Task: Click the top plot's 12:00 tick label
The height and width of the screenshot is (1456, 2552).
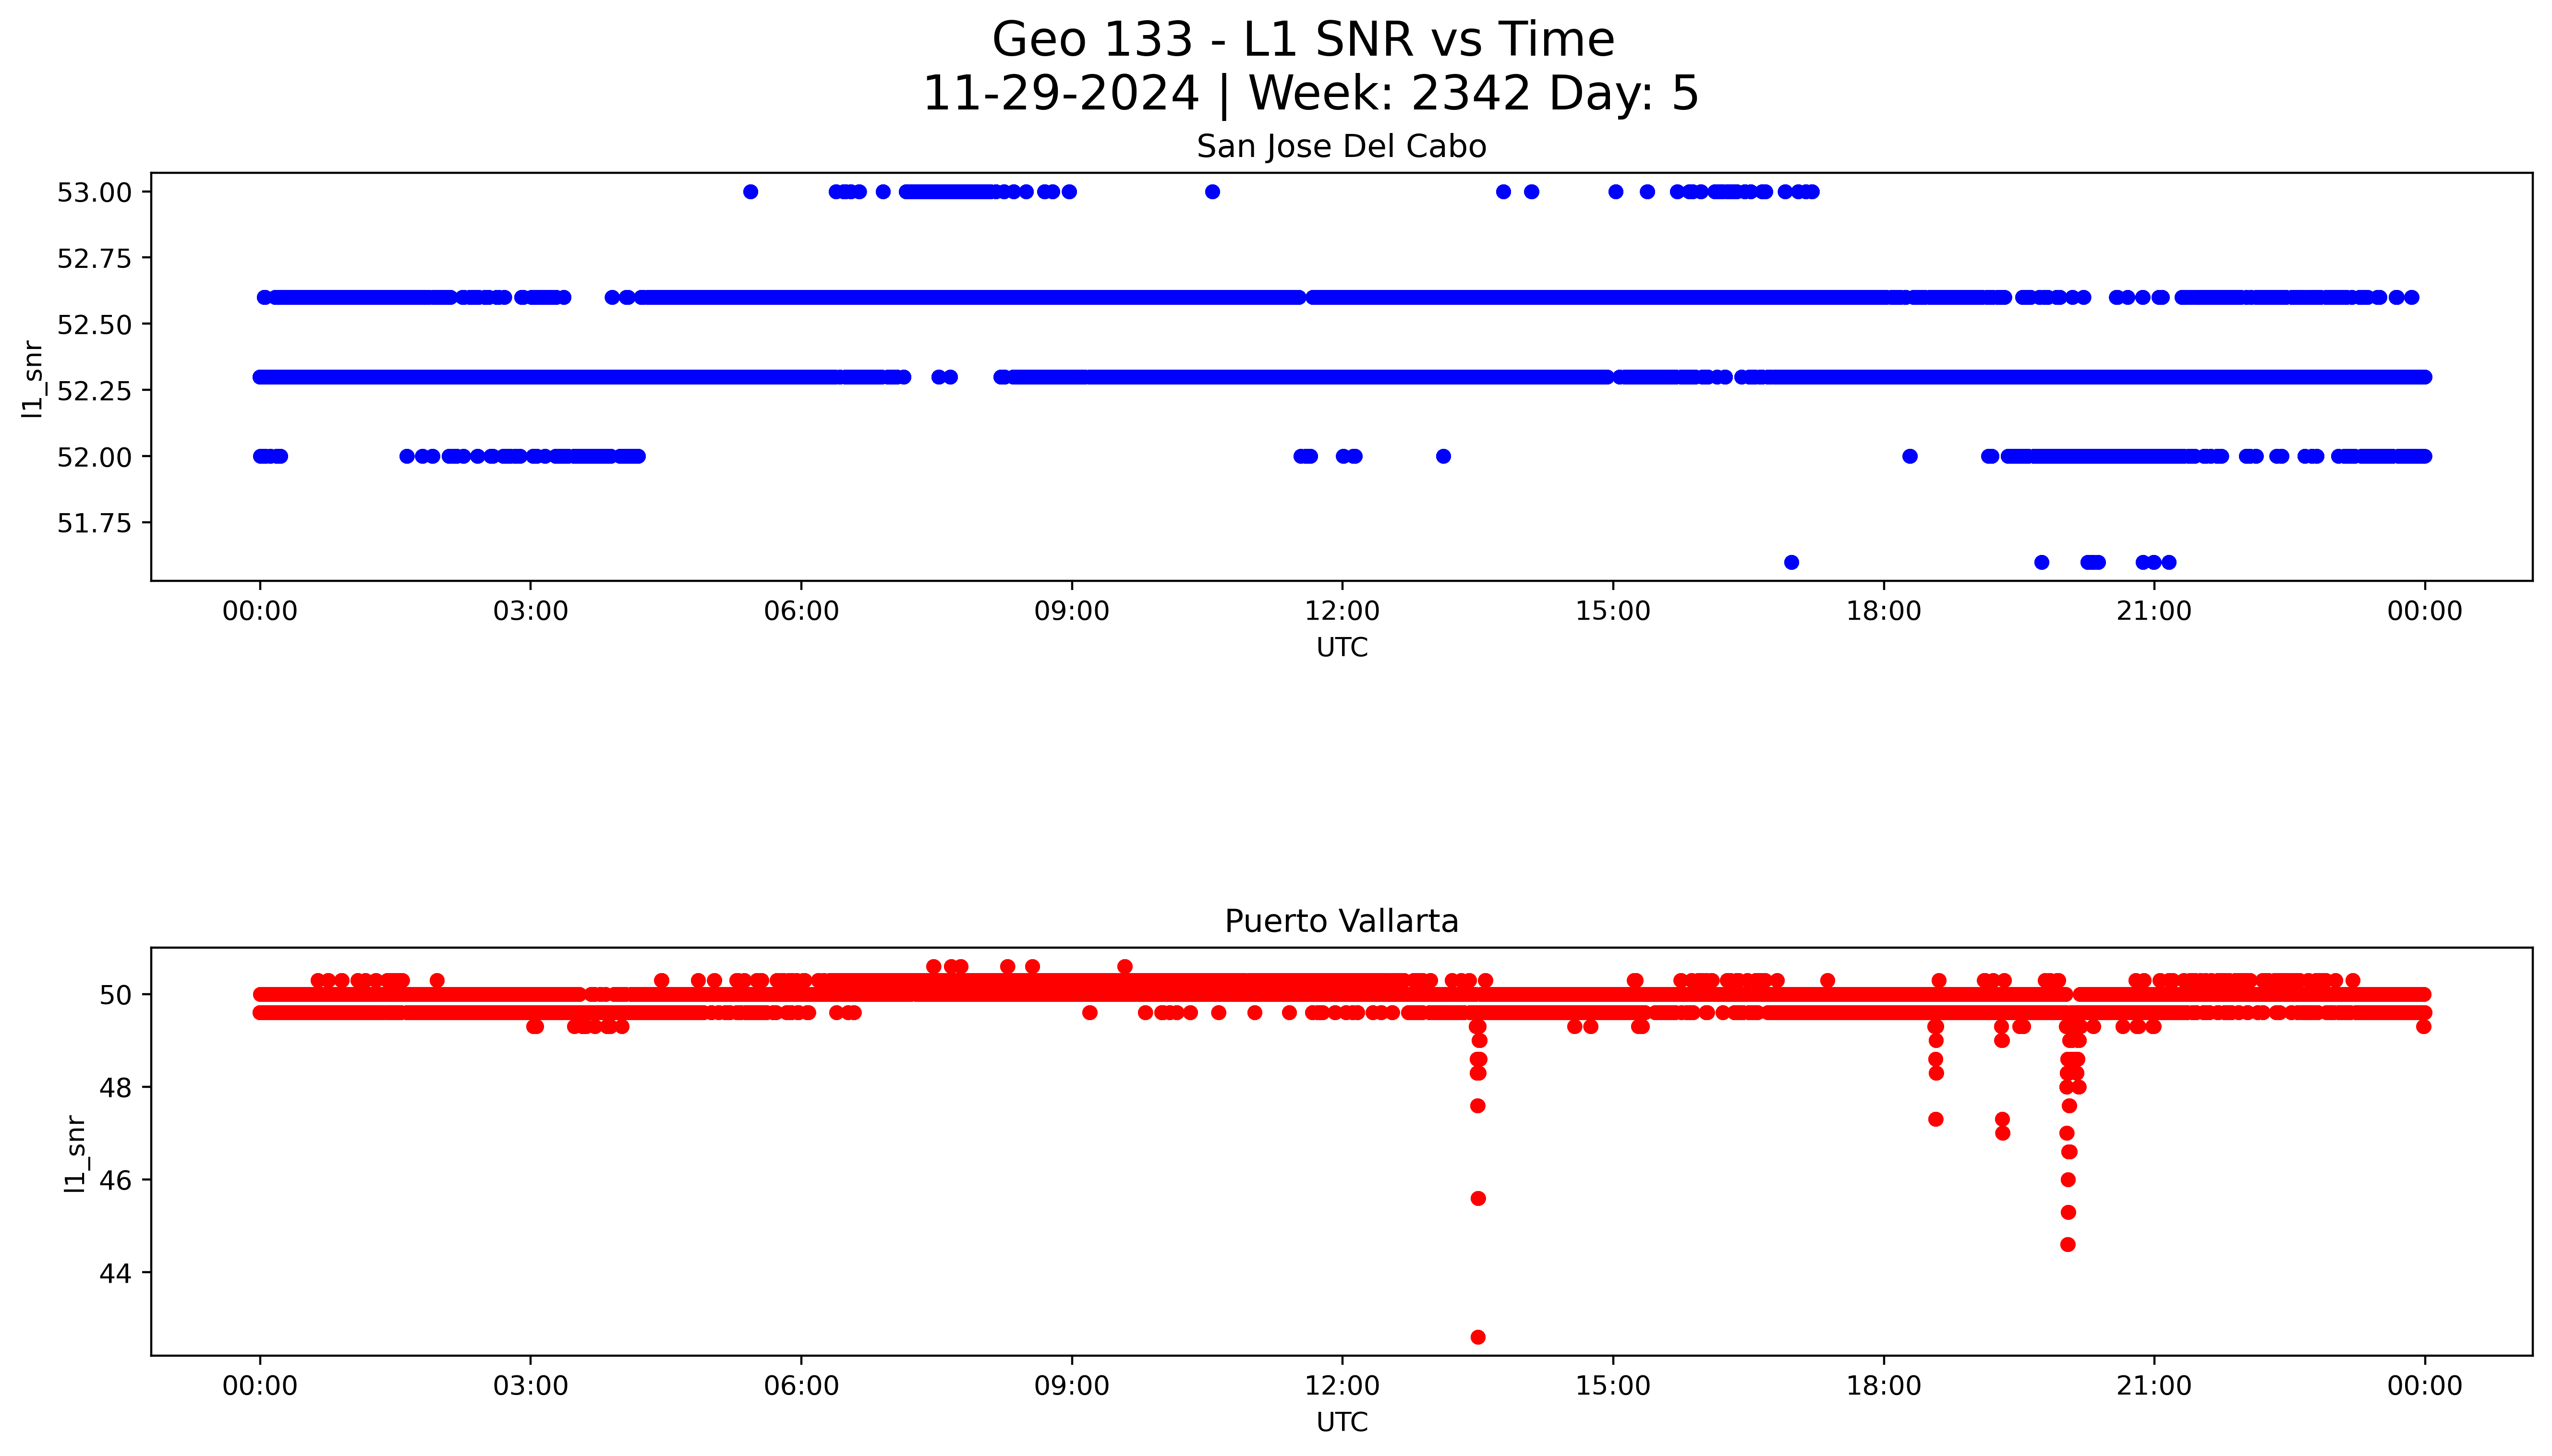Action: [x=1341, y=611]
